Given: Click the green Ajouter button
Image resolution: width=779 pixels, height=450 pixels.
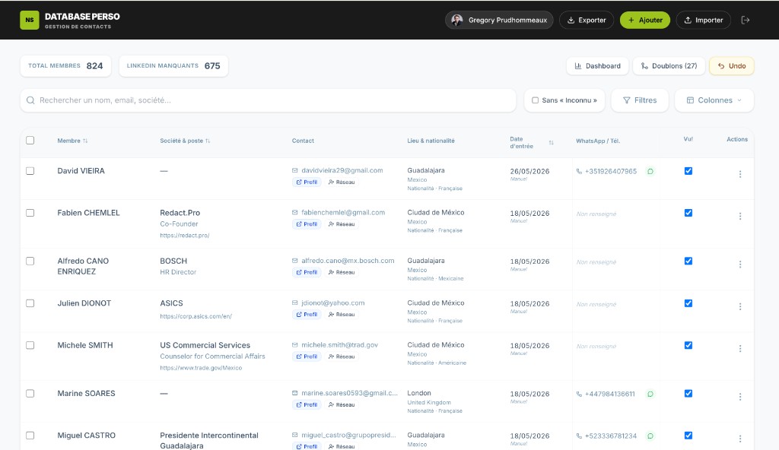Looking at the screenshot, I should (645, 20).
